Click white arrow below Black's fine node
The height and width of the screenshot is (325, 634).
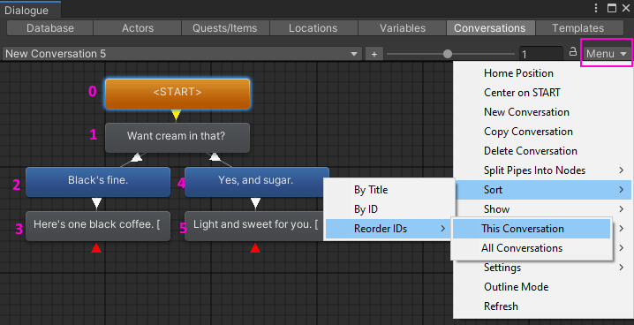tap(96, 203)
